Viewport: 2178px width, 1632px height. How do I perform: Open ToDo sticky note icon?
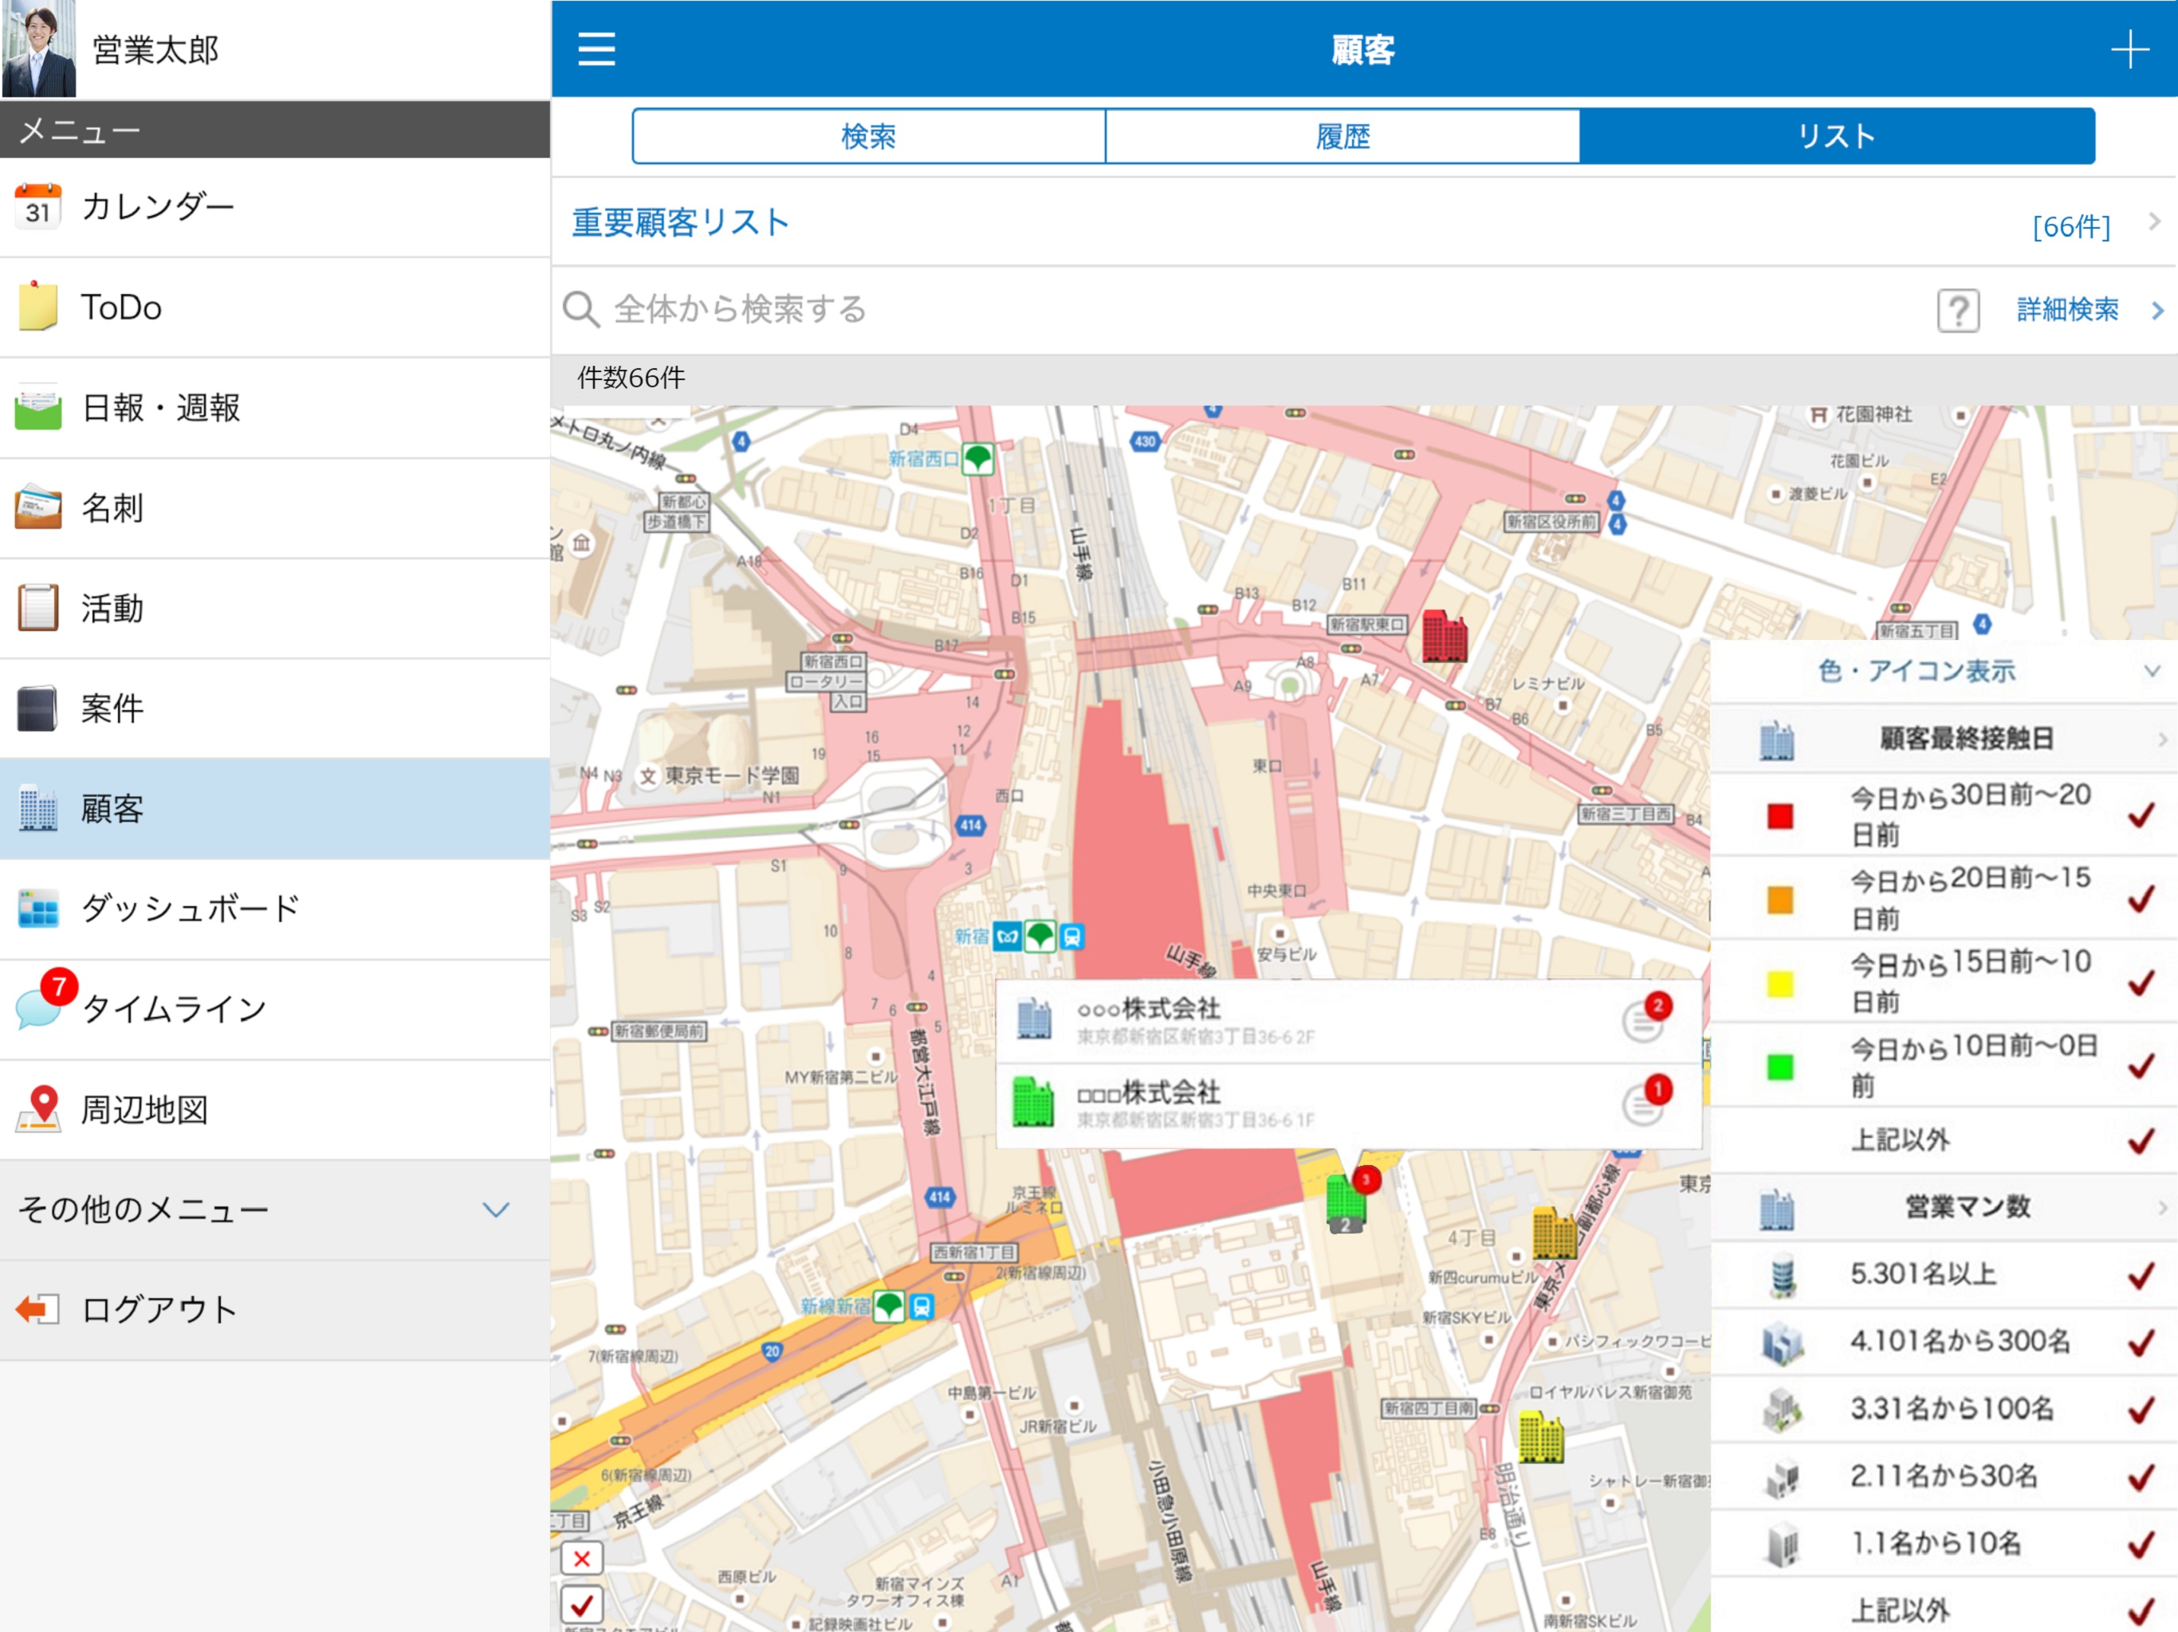point(38,306)
